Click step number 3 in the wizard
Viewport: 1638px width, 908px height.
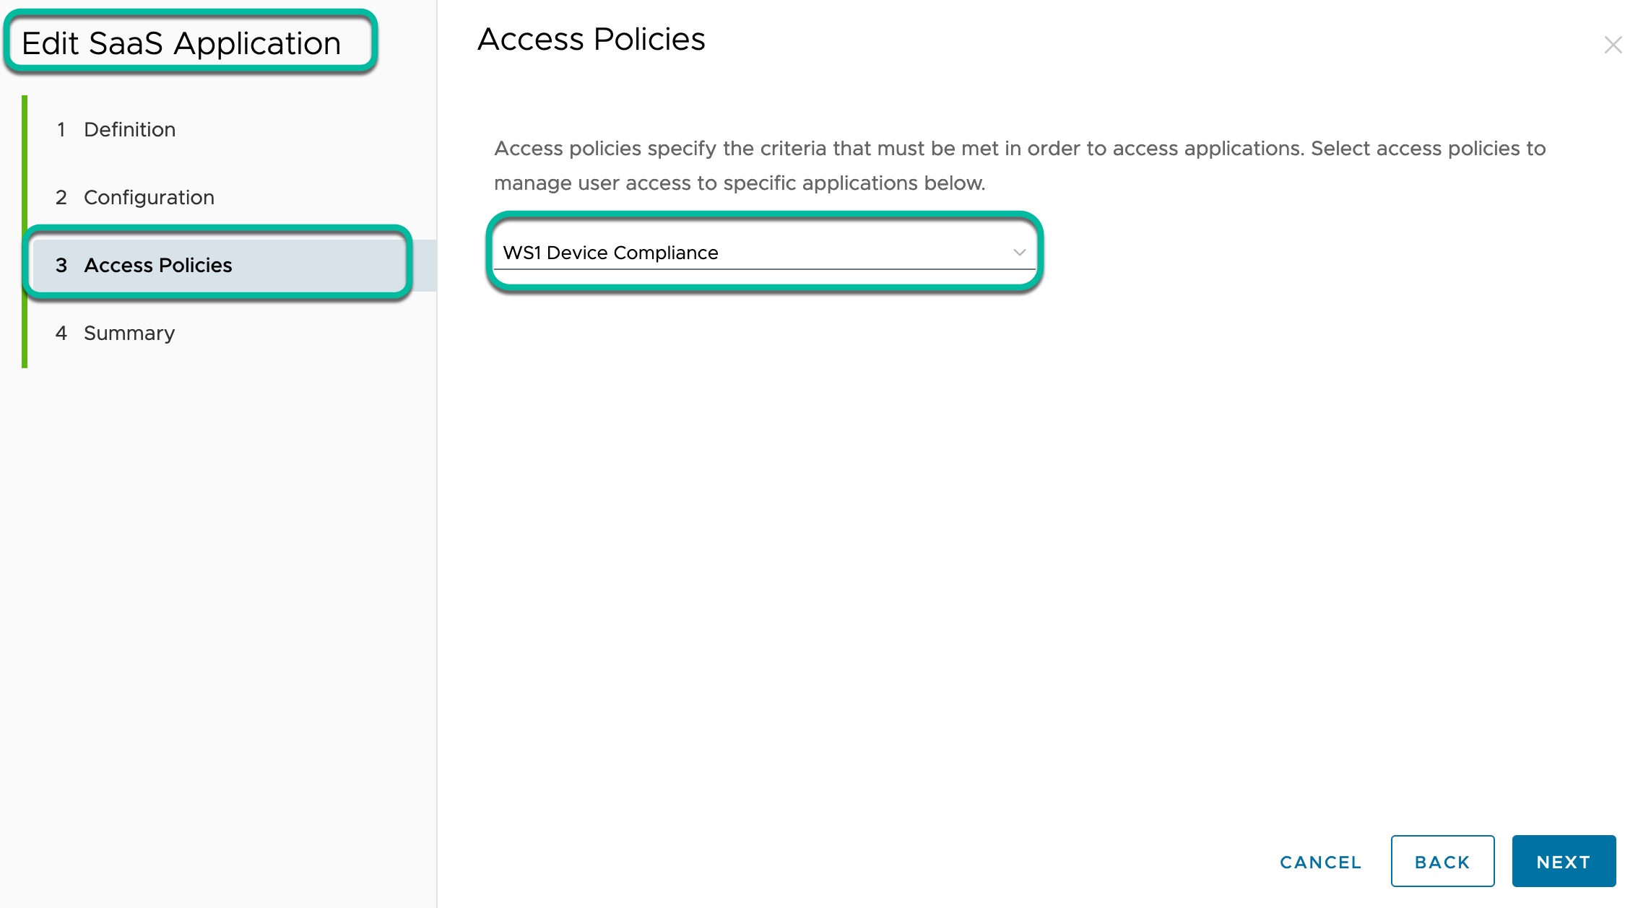coord(61,265)
